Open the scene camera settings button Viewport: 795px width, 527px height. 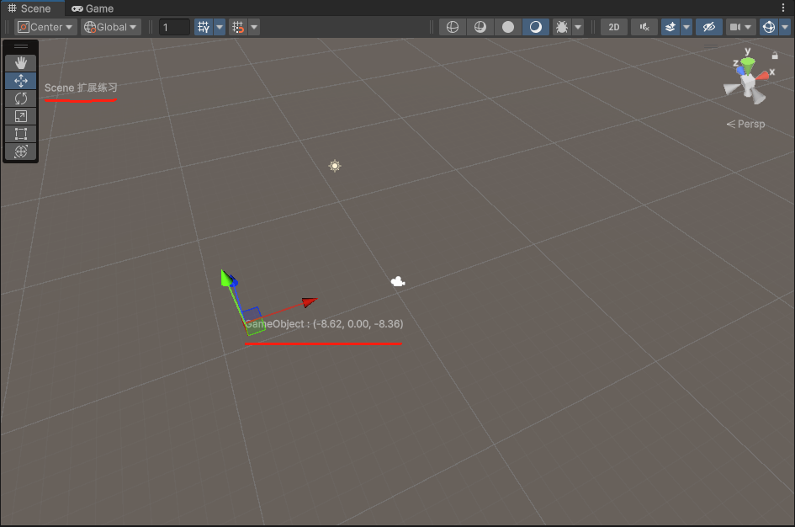point(734,27)
